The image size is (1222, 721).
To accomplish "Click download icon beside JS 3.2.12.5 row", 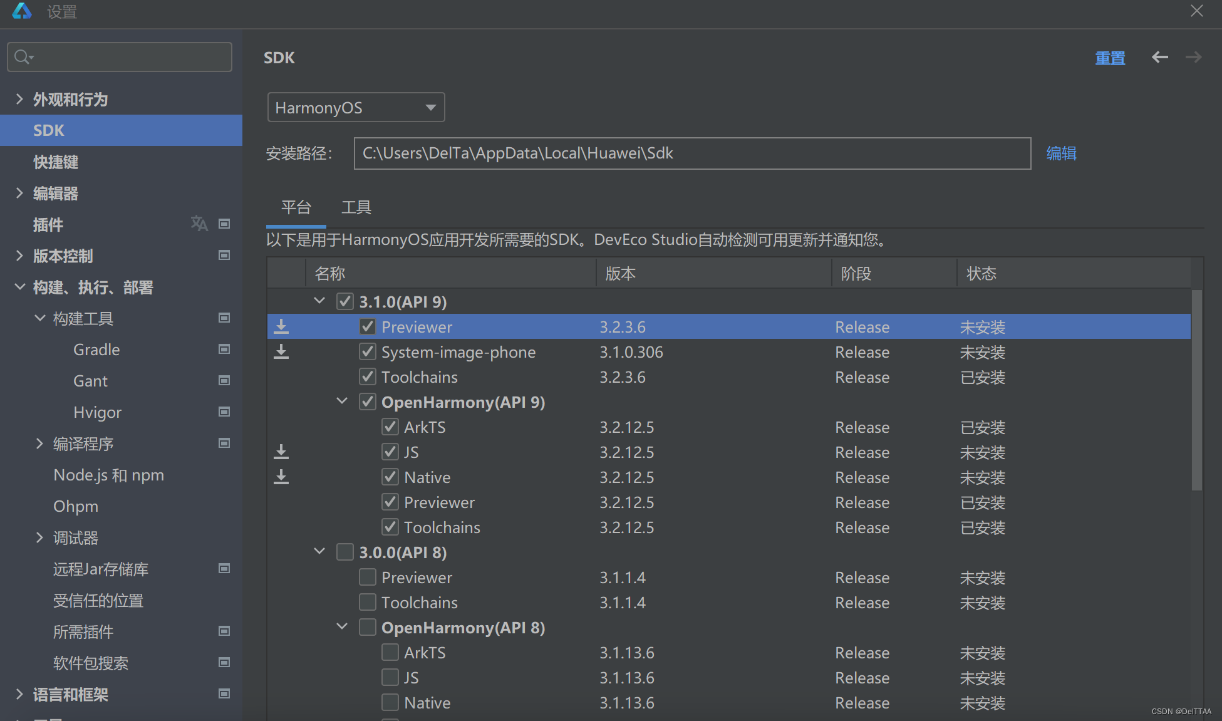I will (x=281, y=452).
